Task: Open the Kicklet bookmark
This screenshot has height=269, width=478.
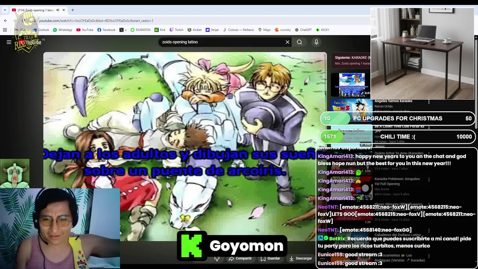Action: [x=195, y=30]
